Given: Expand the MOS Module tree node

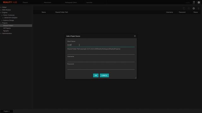Looking at the screenshot, I should coord(1,10).
